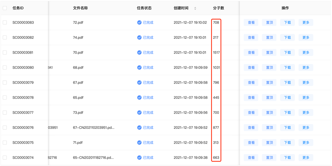Click the completed status icon for SC00003079

click(x=139, y=82)
